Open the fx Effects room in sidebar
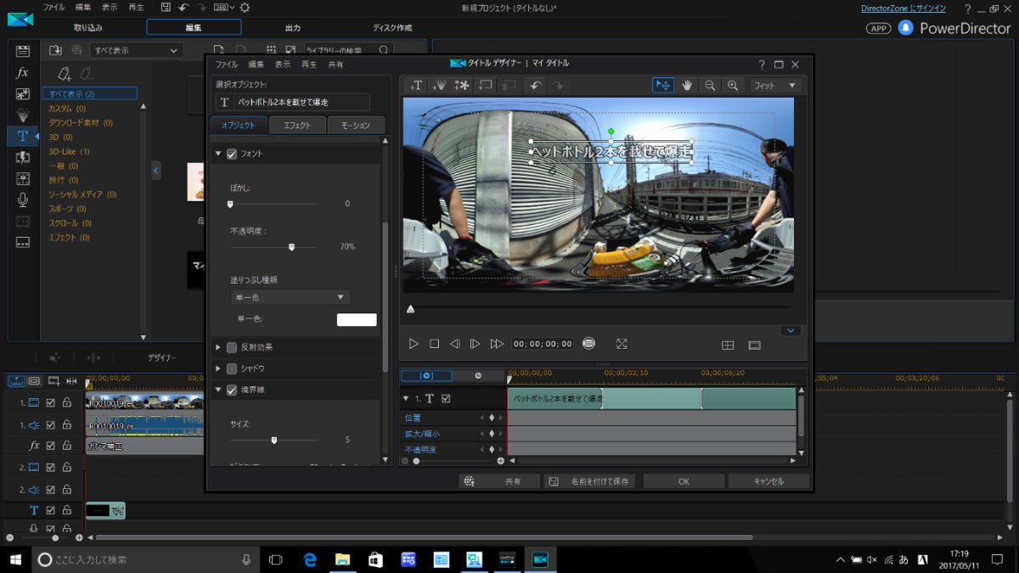This screenshot has width=1019, height=573. tap(23, 73)
